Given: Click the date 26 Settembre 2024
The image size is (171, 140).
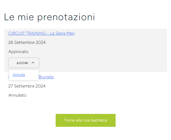Looking at the screenshot, I should point(27,43).
